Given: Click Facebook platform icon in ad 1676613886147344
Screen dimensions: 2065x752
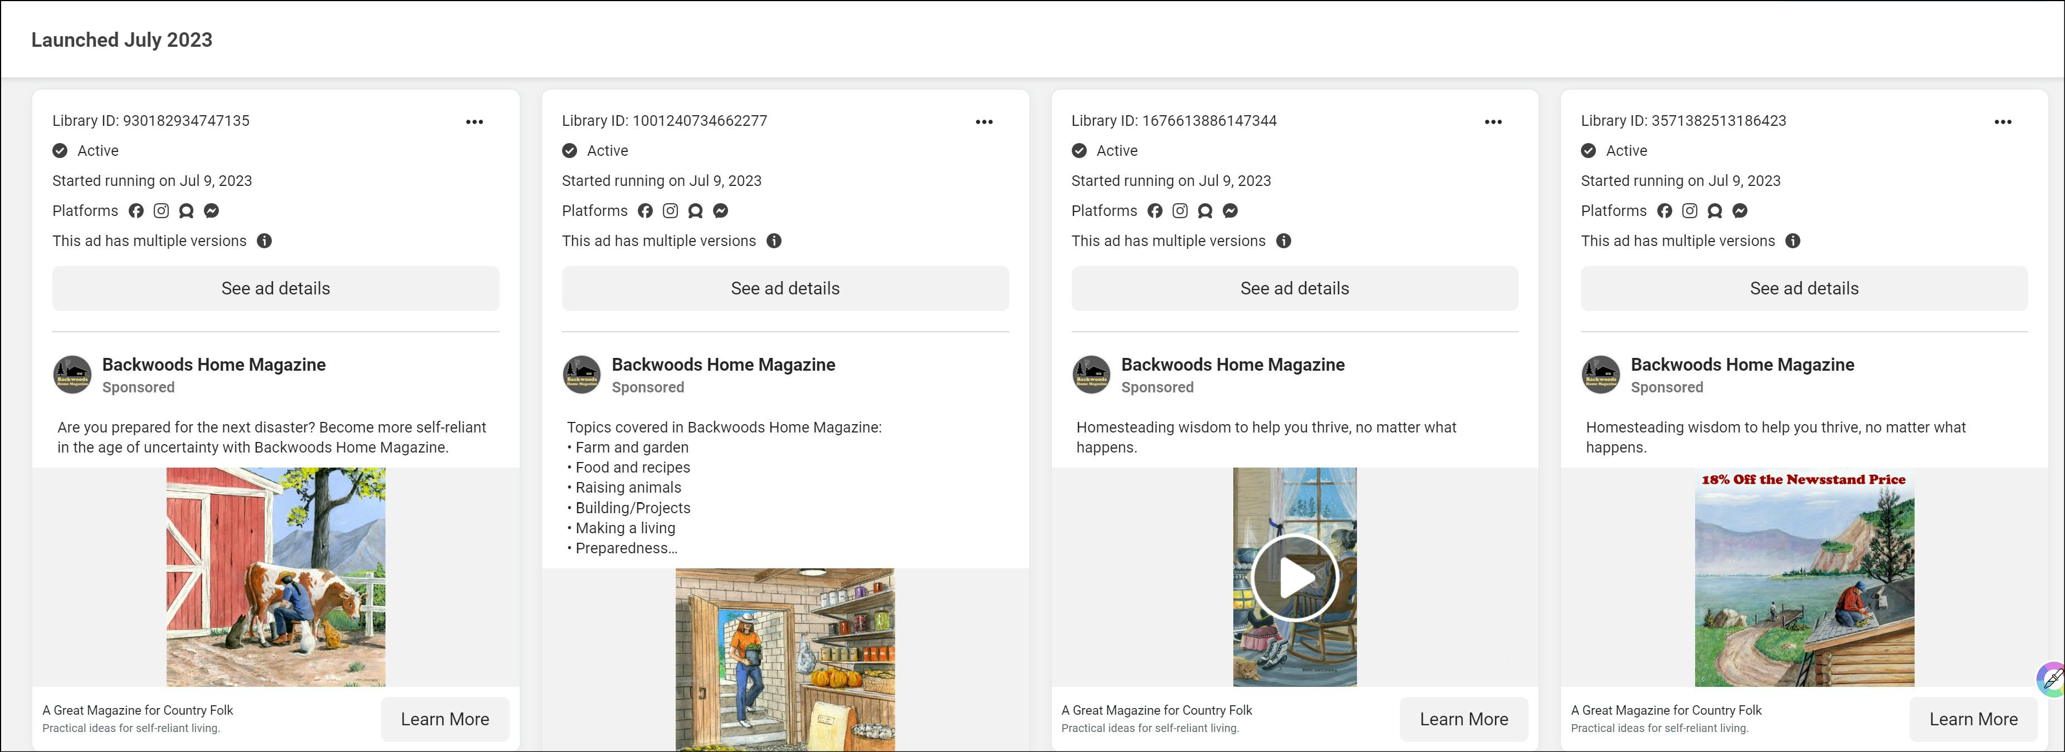Looking at the screenshot, I should [x=1155, y=210].
